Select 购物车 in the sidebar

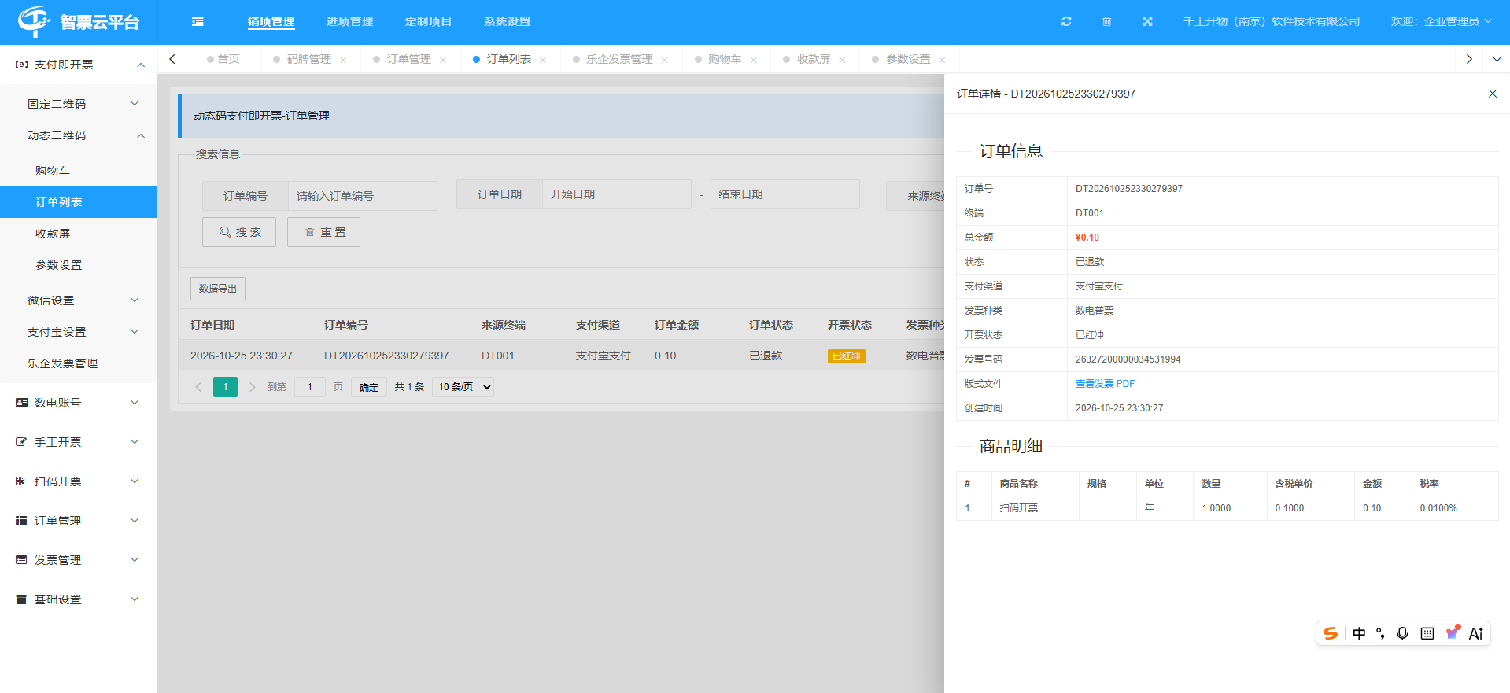tap(79, 171)
